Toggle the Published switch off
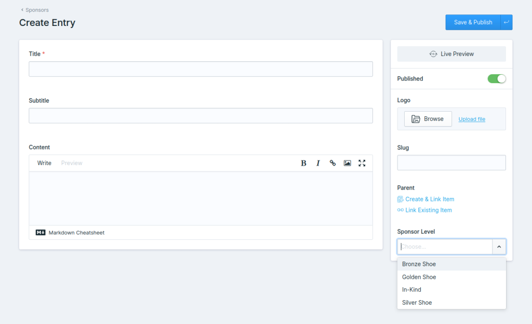The width and height of the screenshot is (532, 324). coord(496,79)
